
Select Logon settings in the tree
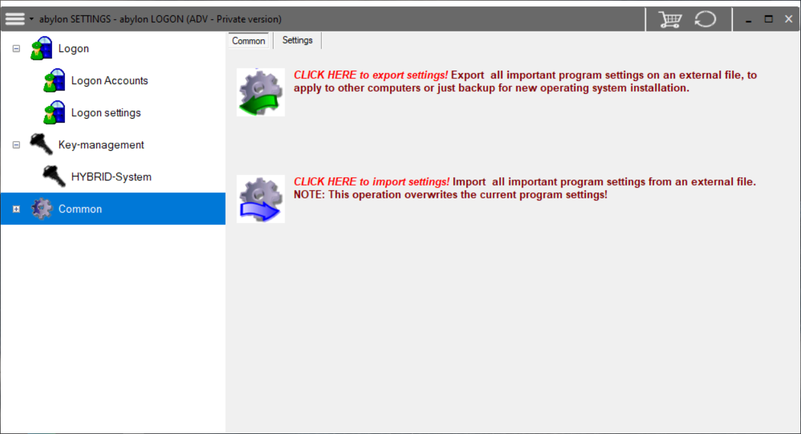106,113
